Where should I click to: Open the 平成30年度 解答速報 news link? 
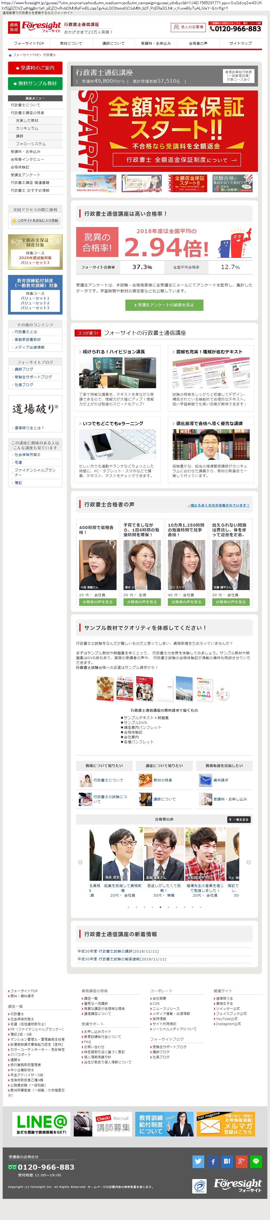(122, 958)
